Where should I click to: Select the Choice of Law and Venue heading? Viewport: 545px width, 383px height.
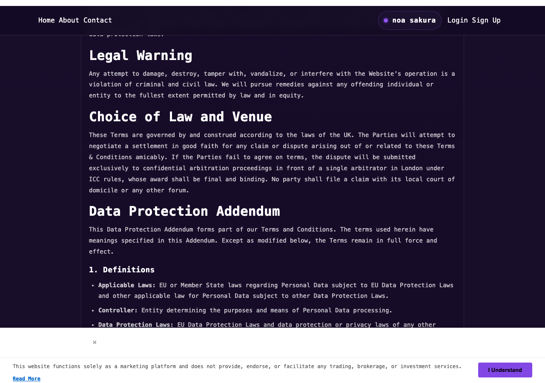(181, 117)
